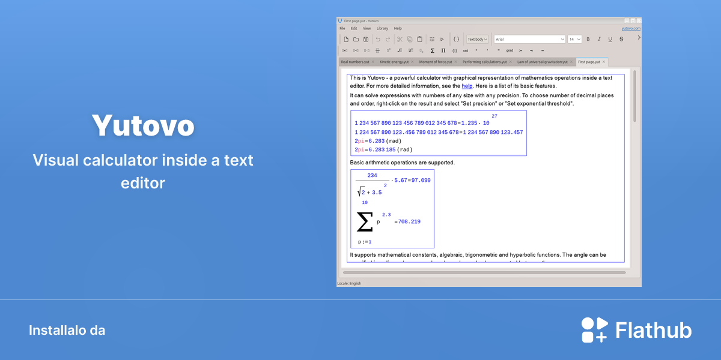Open the font size 14 dropdown
Viewport: 721px width, 360px height.
coord(574,39)
